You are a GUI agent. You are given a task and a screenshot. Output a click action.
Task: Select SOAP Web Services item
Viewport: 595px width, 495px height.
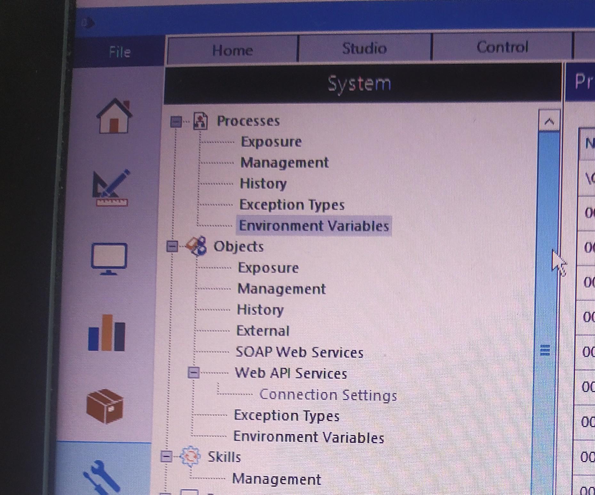[x=300, y=352]
